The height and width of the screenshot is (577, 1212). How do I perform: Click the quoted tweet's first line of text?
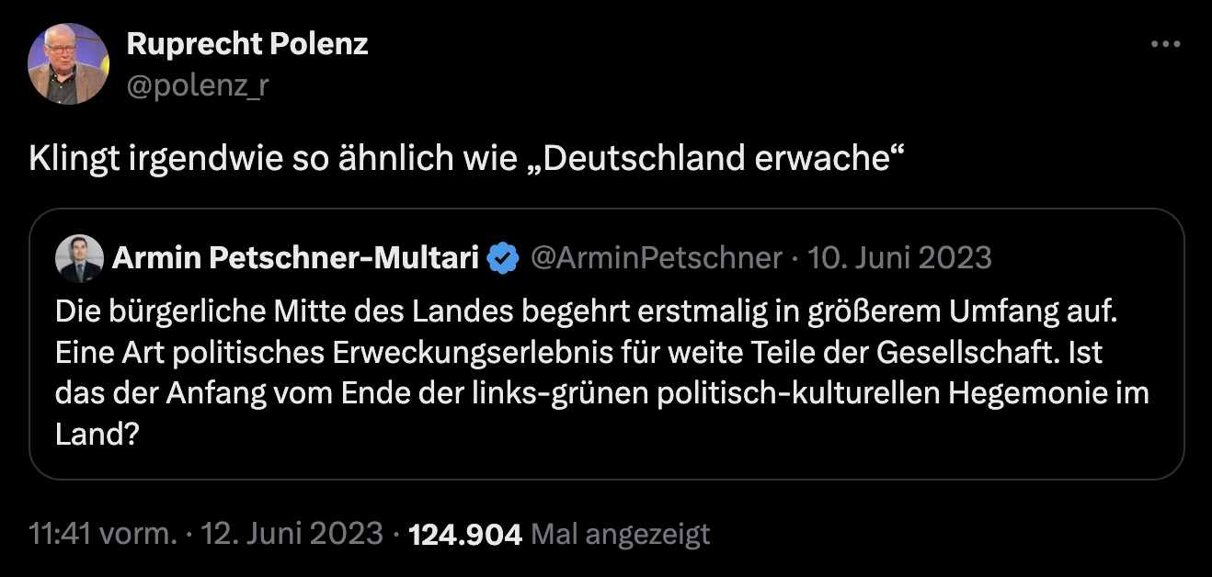click(x=585, y=311)
